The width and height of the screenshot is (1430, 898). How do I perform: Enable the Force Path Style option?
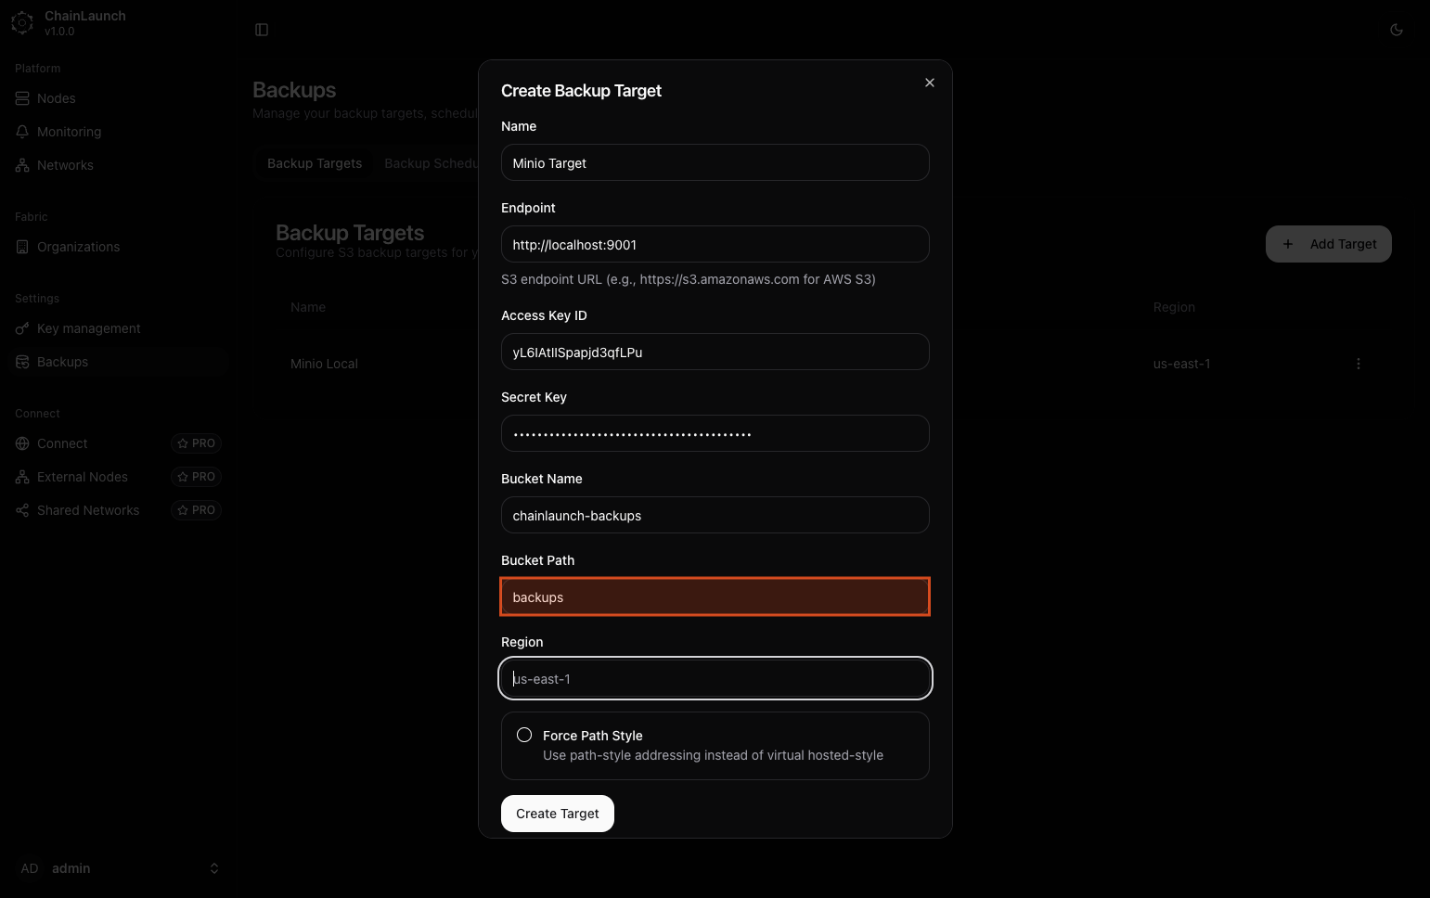click(x=524, y=735)
